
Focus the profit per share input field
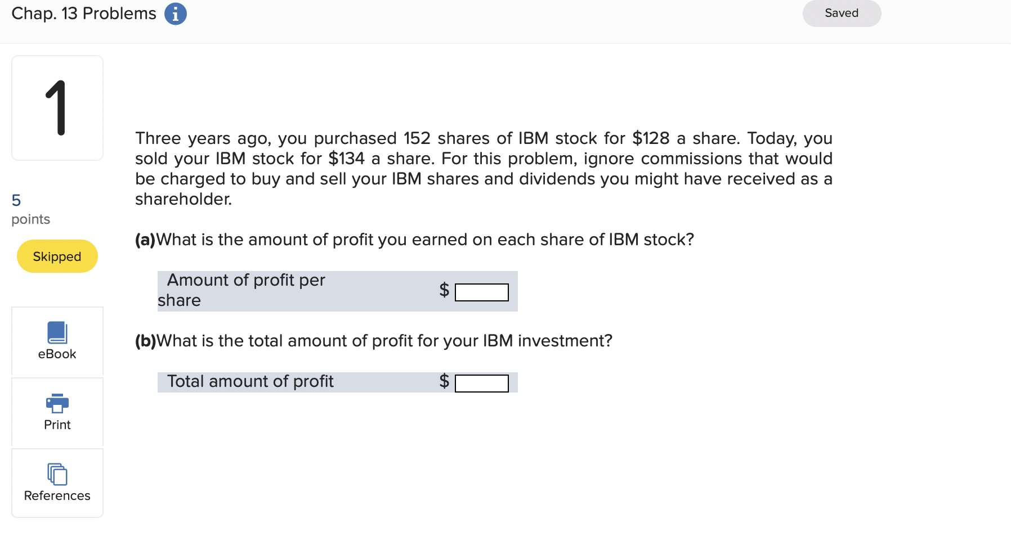point(481,292)
